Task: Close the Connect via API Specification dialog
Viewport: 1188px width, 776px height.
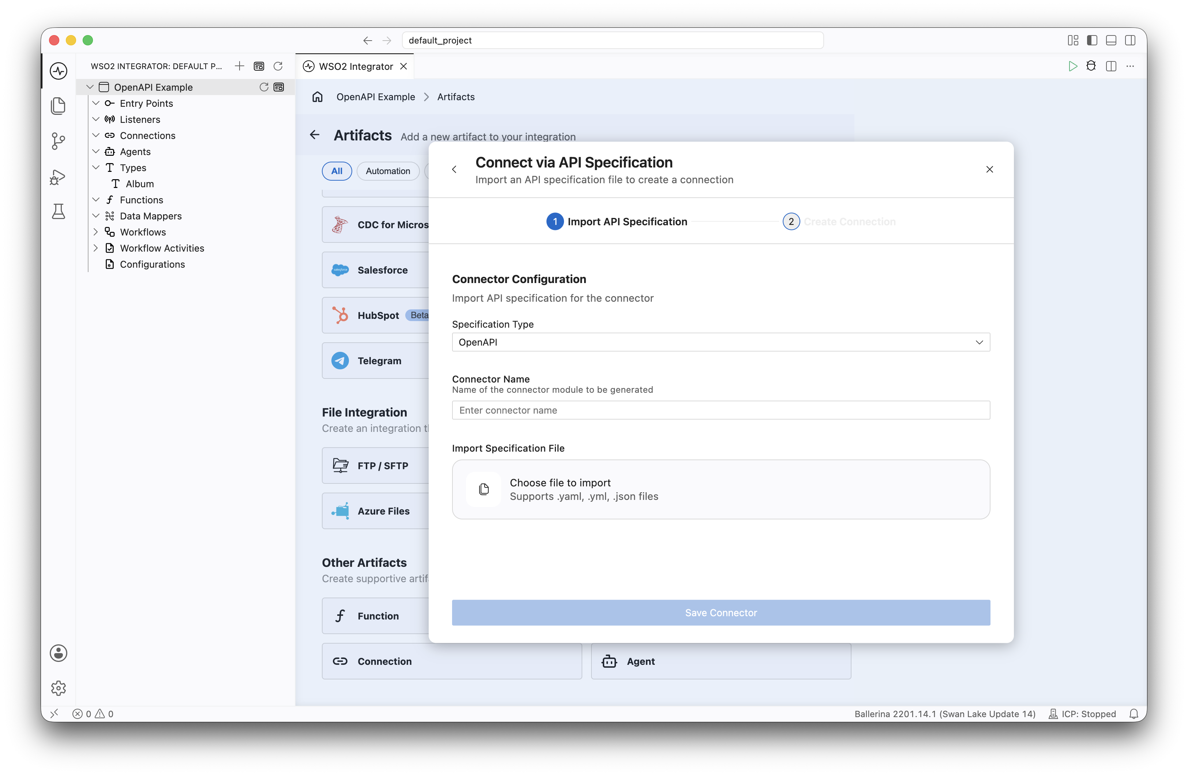Action: point(990,170)
